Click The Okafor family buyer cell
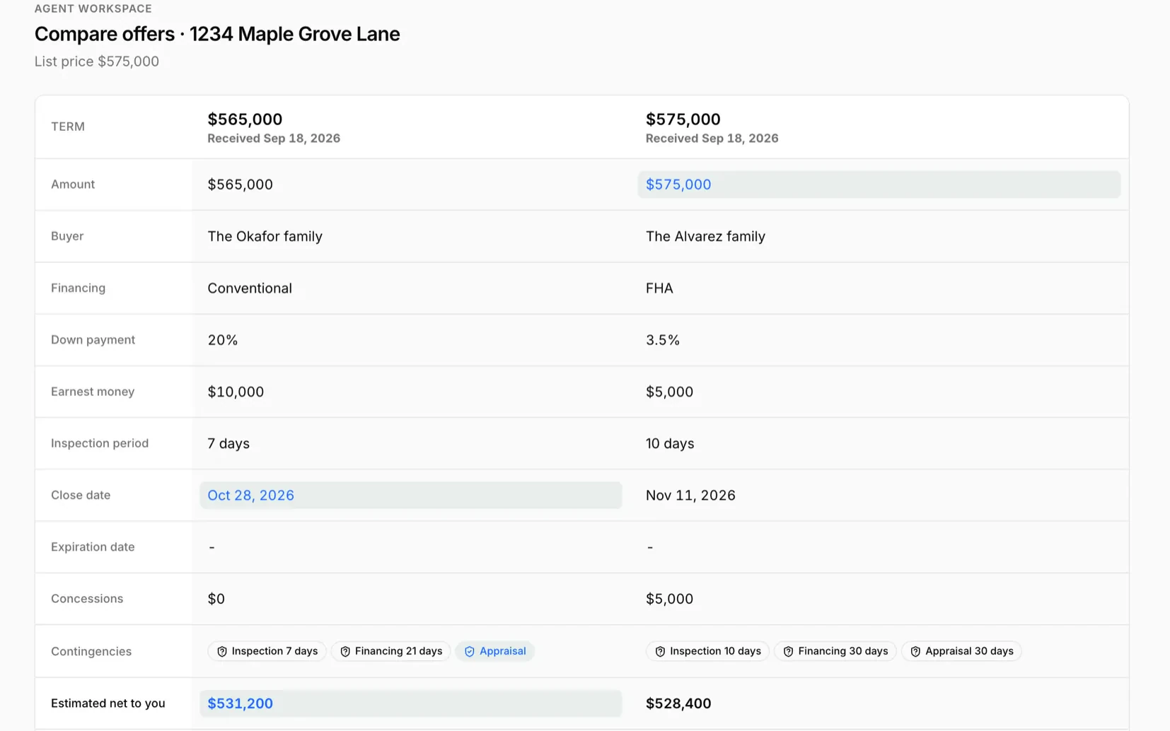 pyautogui.click(x=265, y=237)
